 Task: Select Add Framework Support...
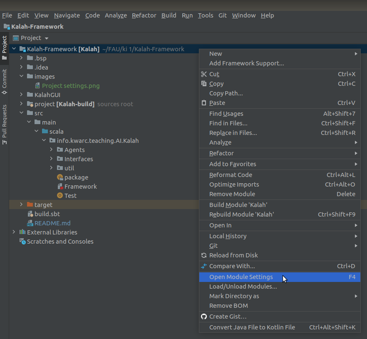tap(280, 63)
